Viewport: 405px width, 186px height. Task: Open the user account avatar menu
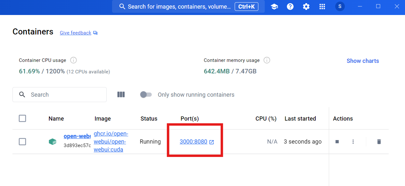340,7
